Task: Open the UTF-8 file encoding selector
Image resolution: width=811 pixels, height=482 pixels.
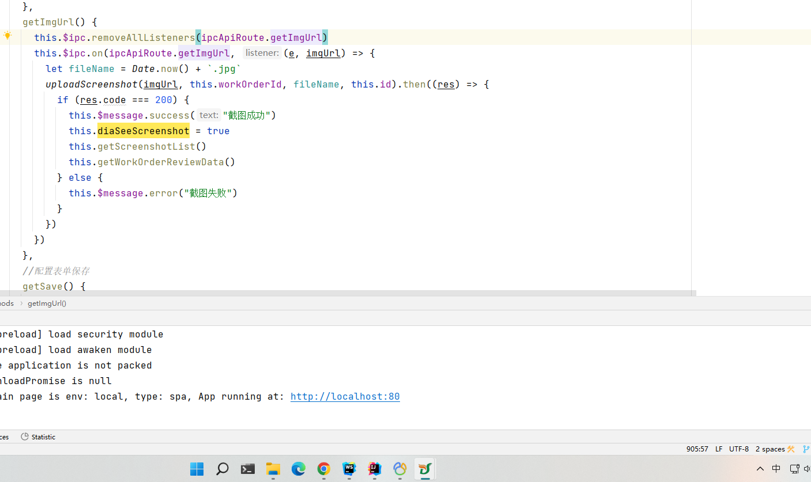Action: pos(739,449)
